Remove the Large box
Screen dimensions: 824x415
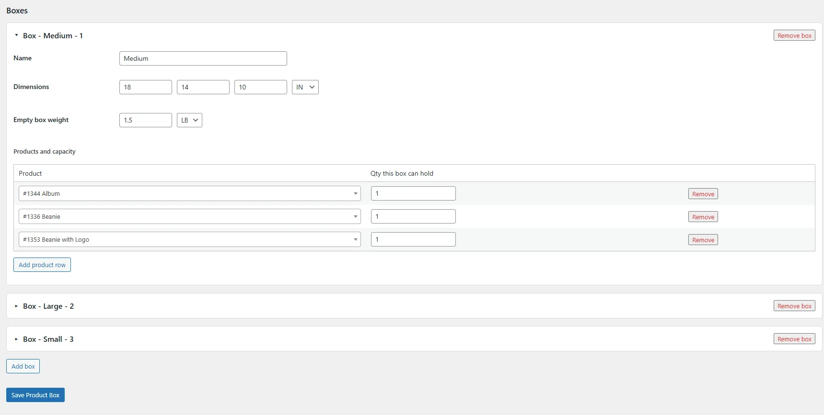pyautogui.click(x=794, y=306)
